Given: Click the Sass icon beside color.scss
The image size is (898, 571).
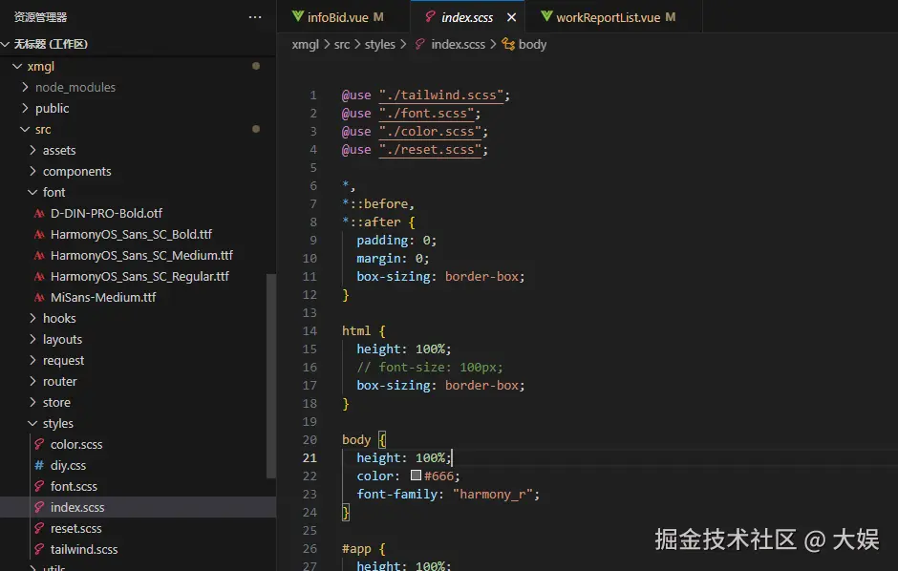Looking at the screenshot, I should click(x=39, y=444).
